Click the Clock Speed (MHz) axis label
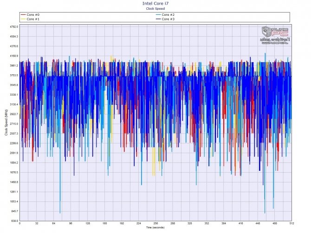 pos(6,123)
